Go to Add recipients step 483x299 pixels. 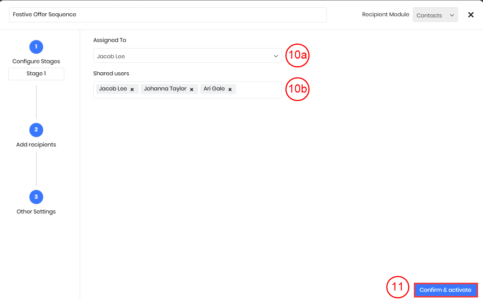pyautogui.click(x=36, y=145)
